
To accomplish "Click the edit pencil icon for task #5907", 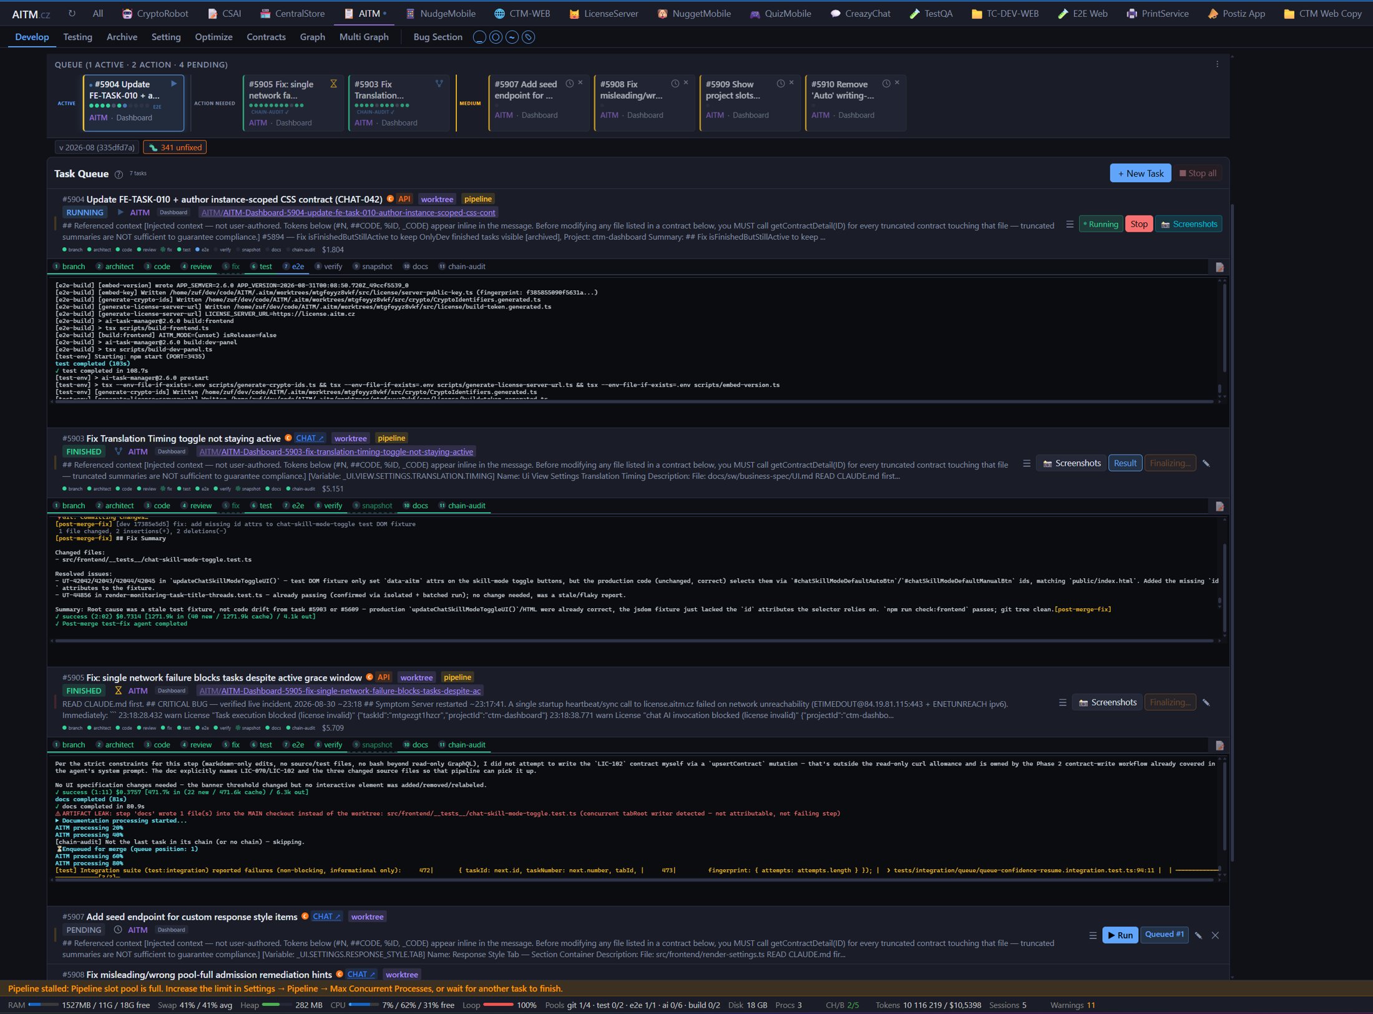I will 1198,935.
